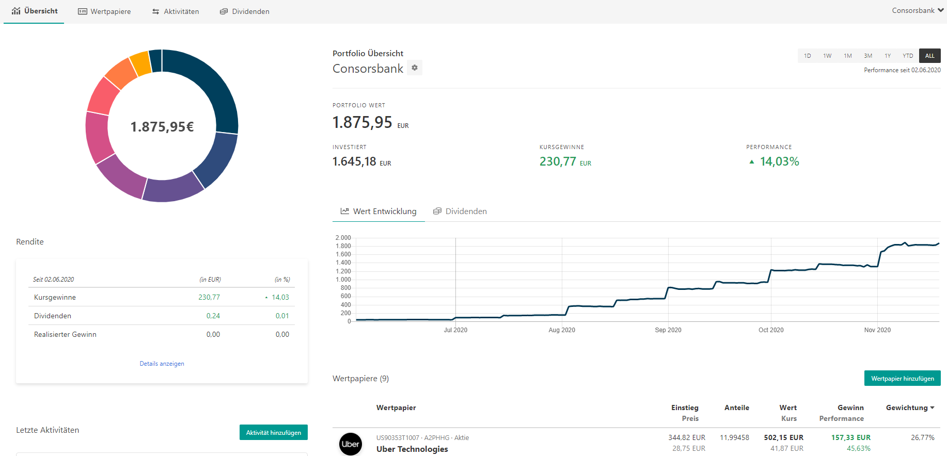Click the Uber ISIN US90353T1007 text

tap(398, 438)
